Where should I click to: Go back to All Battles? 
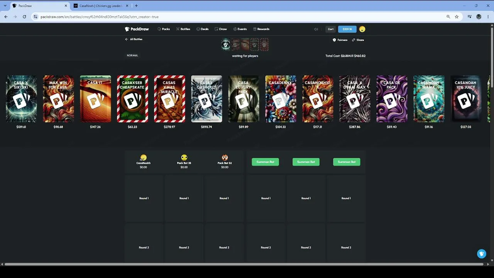(134, 39)
